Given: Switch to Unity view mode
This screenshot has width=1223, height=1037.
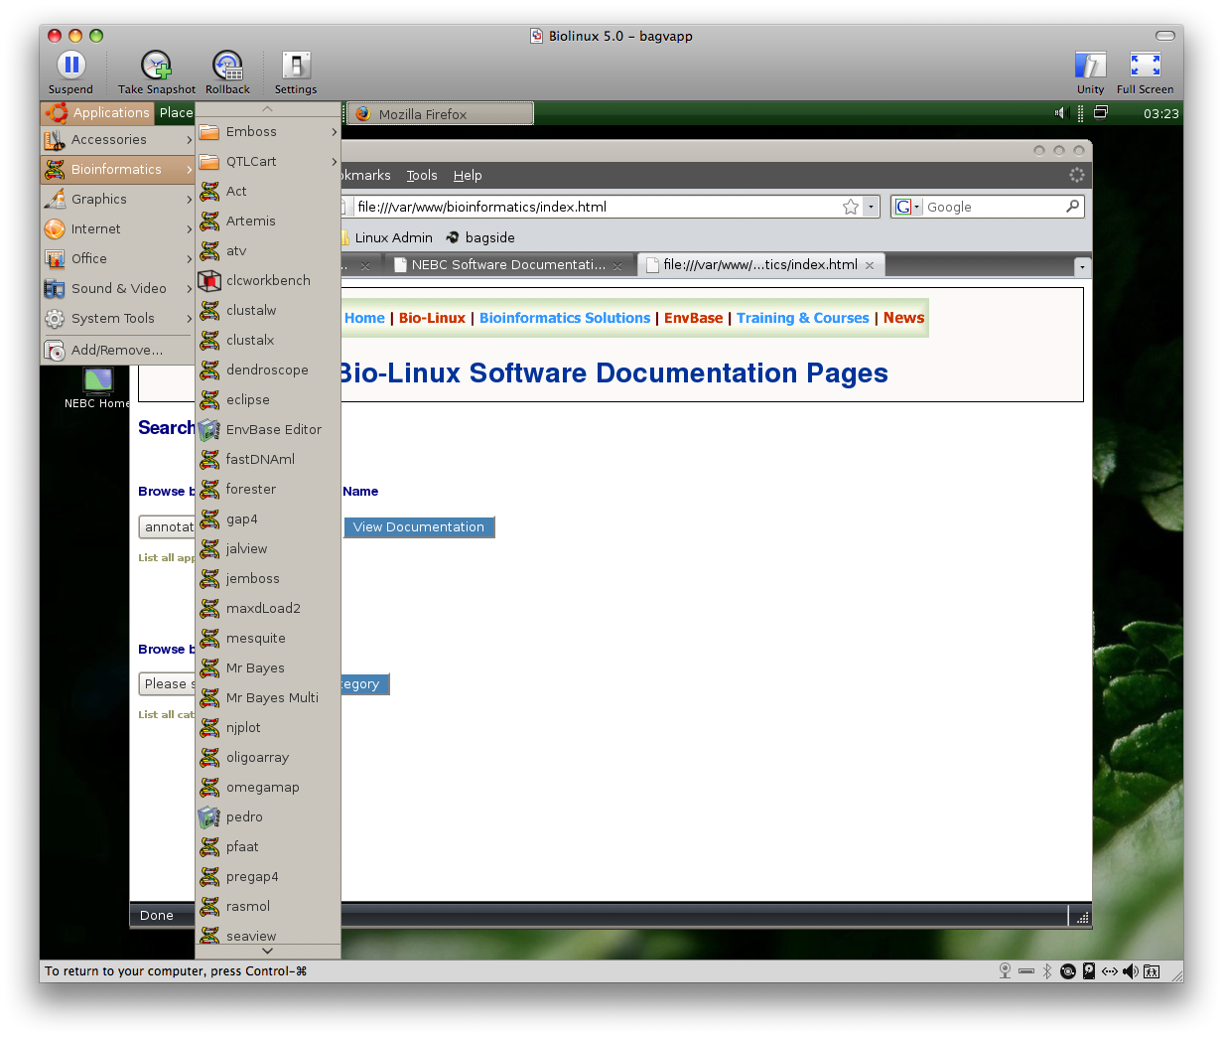Looking at the screenshot, I should click(1090, 66).
